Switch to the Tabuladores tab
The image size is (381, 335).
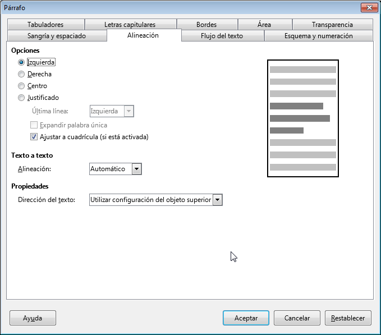click(x=45, y=25)
